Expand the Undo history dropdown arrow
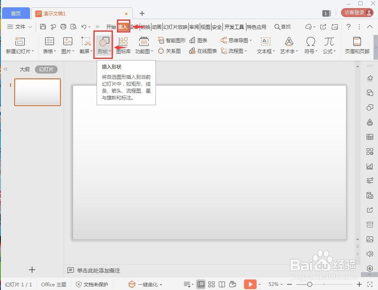The image size is (378, 290). [x=89, y=27]
